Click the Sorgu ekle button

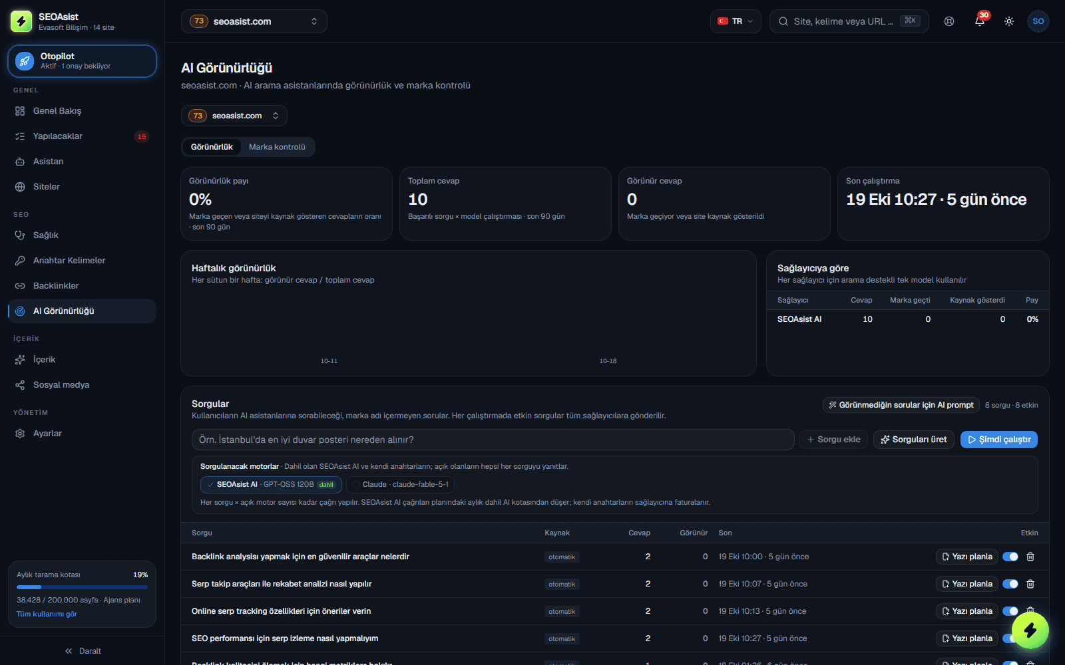point(833,440)
